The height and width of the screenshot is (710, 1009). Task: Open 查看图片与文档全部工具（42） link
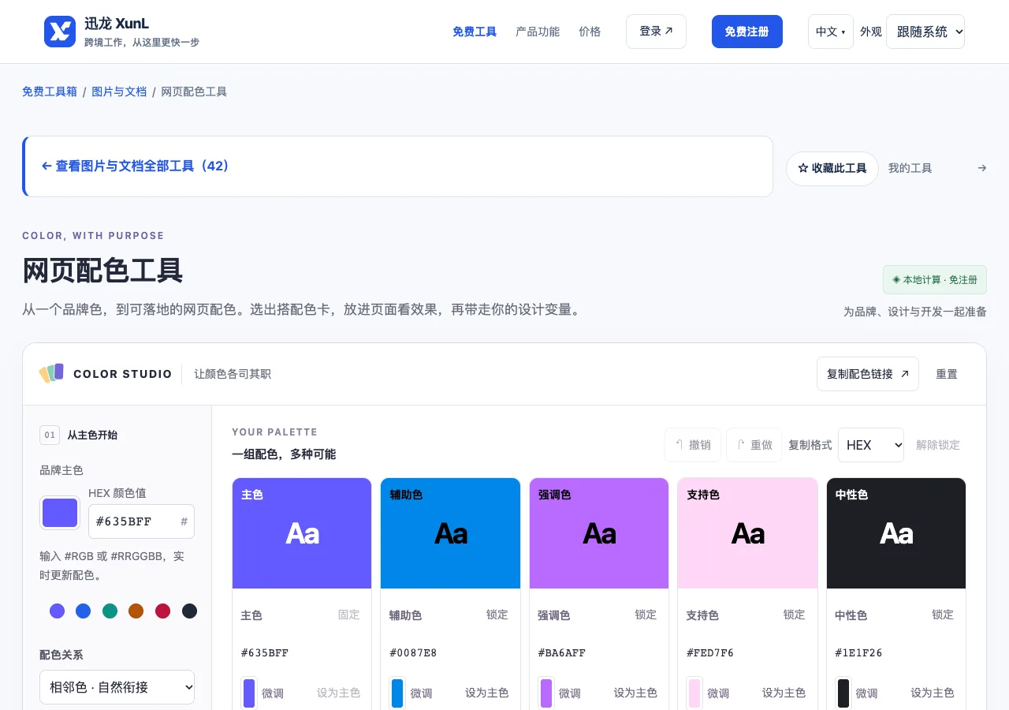click(x=134, y=166)
